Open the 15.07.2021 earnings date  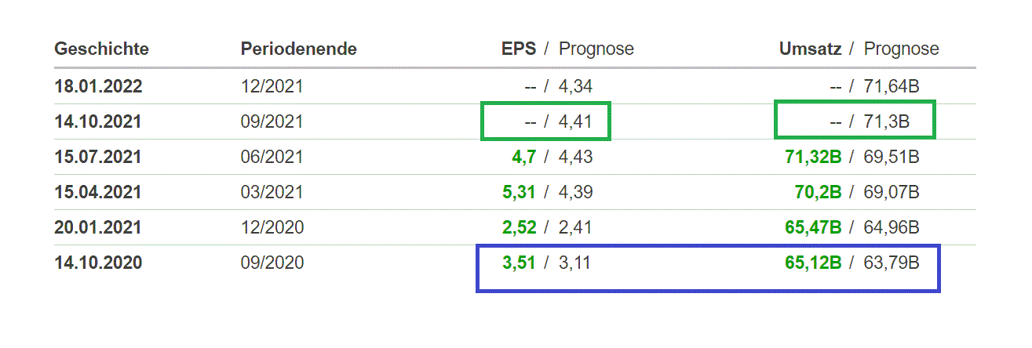click(98, 157)
